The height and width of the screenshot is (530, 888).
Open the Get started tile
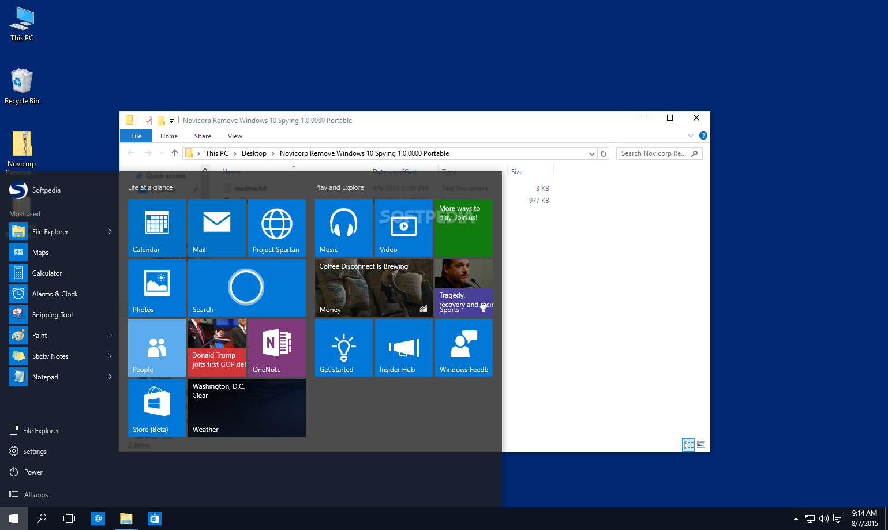click(344, 348)
